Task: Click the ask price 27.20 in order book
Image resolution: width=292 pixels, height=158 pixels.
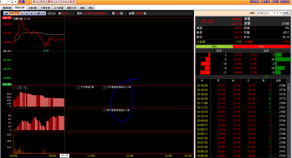Action: click(253, 59)
